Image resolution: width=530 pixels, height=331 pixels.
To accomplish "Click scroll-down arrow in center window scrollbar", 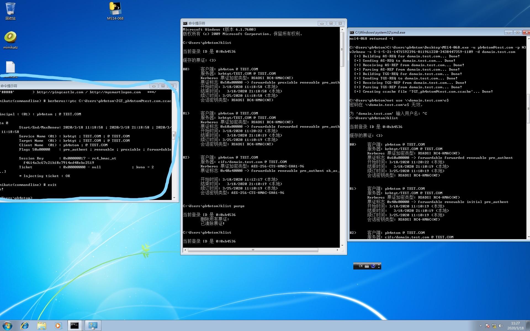I will (x=342, y=245).
